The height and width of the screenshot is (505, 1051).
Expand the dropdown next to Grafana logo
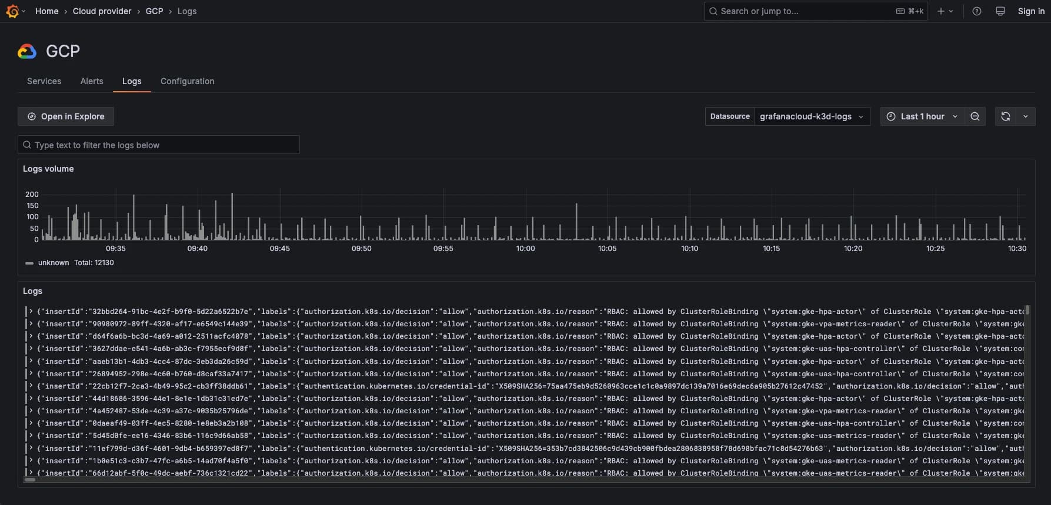[x=24, y=11]
